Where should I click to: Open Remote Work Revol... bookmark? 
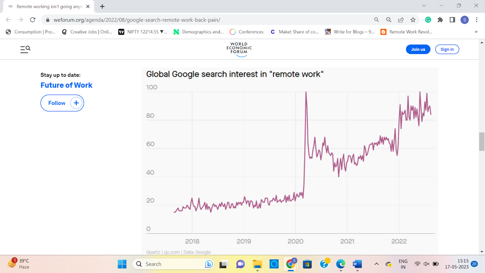pos(406,32)
